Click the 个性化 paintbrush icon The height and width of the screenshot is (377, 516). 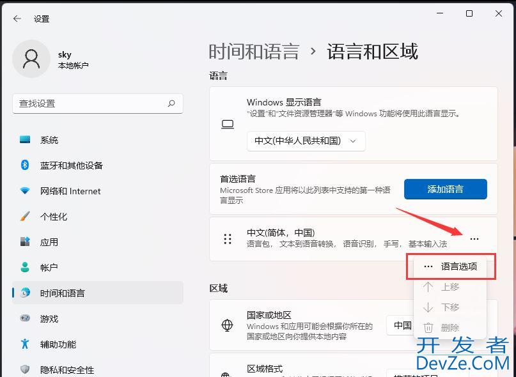click(x=25, y=216)
